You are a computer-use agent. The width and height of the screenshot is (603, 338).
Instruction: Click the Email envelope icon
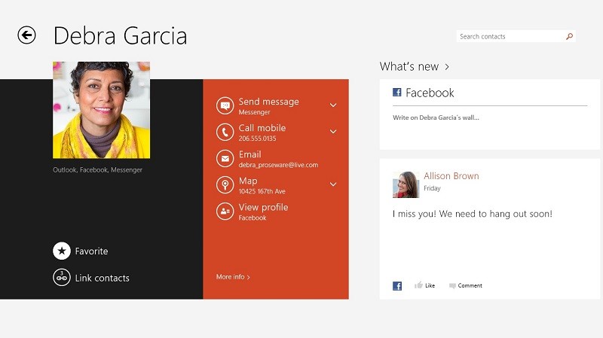(x=225, y=159)
